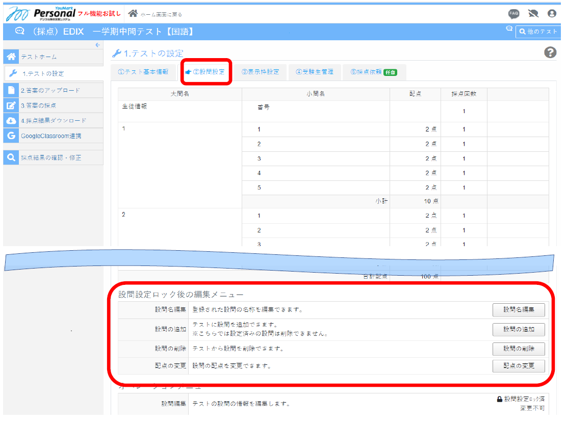Select the 答案の採点 pencil icon
The image size is (566, 424).
pyautogui.click(x=11, y=105)
